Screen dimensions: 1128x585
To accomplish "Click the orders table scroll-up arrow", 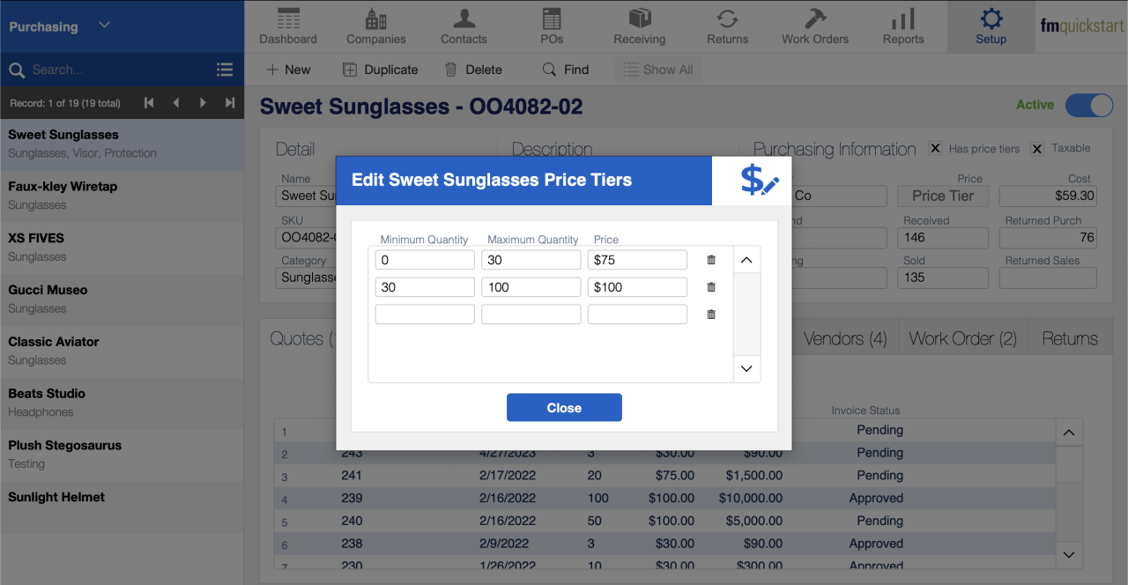I will coord(1069,433).
